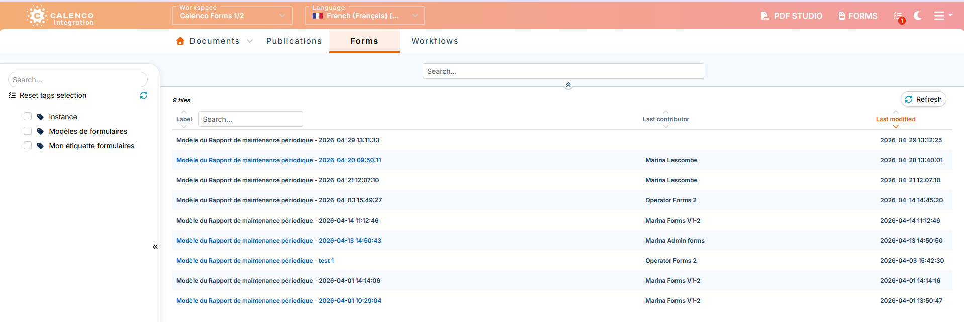964x322 pixels.
Task: Check the Modèles de formulaires checkbox
Action: (28, 131)
